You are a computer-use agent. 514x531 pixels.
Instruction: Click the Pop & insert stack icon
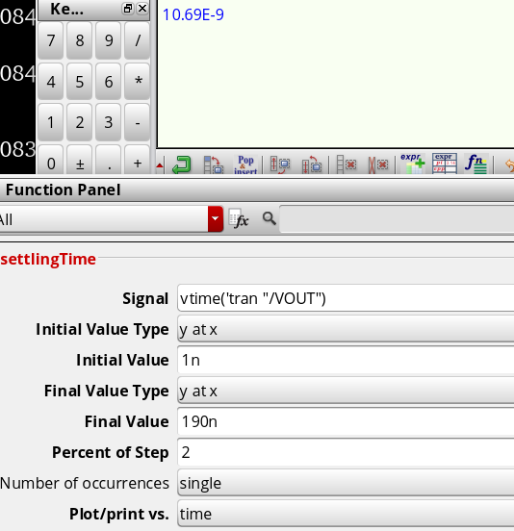coord(245,164)
